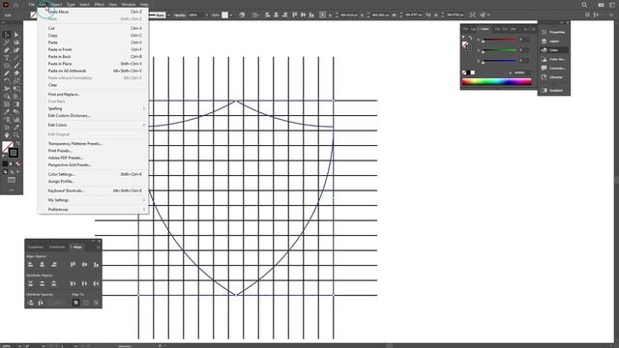Choose Paste in Place
The image size is (619, 348).
(x=94, y=64)
